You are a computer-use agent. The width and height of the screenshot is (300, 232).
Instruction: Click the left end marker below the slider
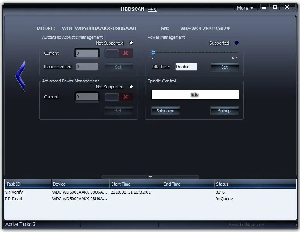[x=153, y=58]
